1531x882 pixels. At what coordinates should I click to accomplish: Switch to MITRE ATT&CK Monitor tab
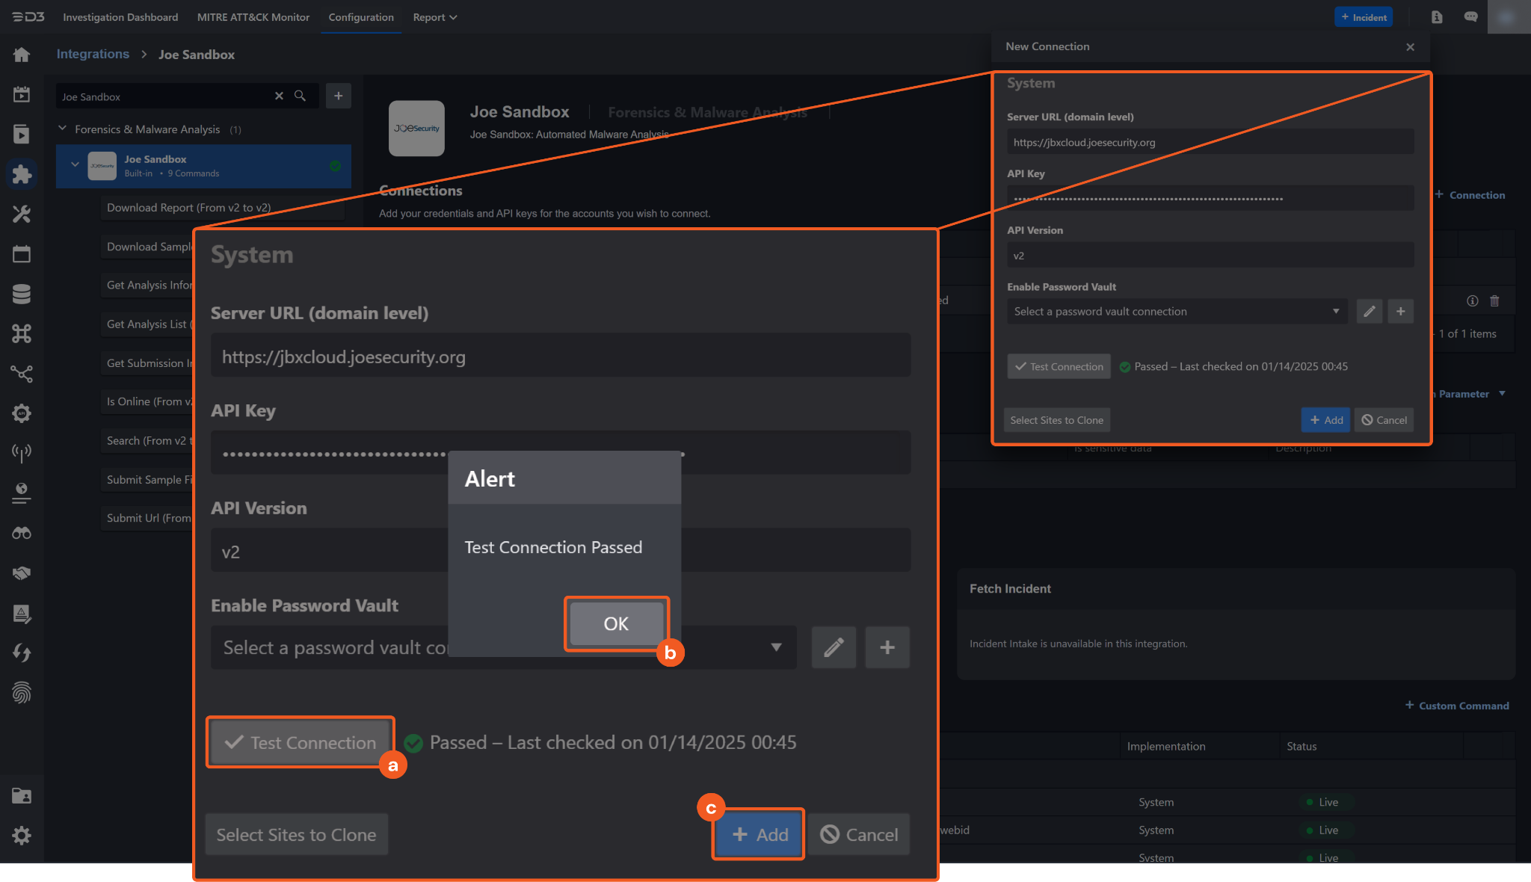coord(253,17)
